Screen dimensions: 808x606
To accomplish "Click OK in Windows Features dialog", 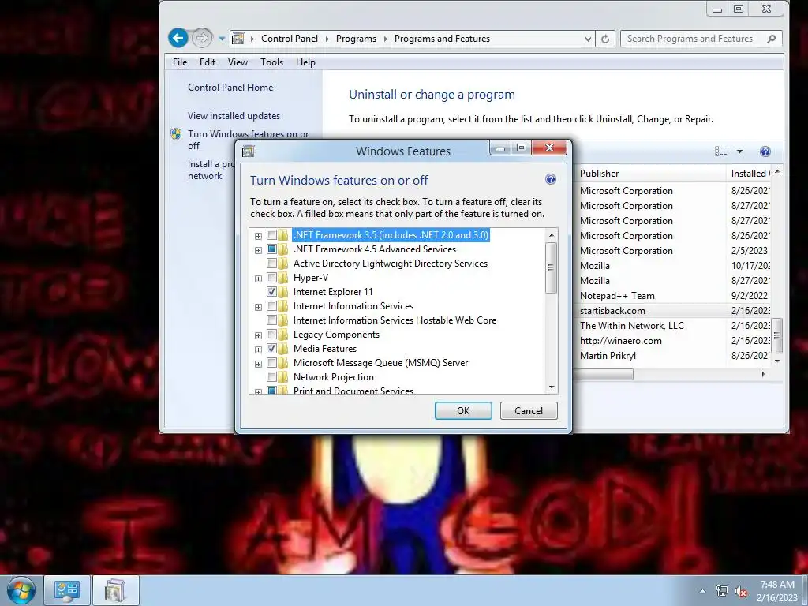I will pos(463,410).
